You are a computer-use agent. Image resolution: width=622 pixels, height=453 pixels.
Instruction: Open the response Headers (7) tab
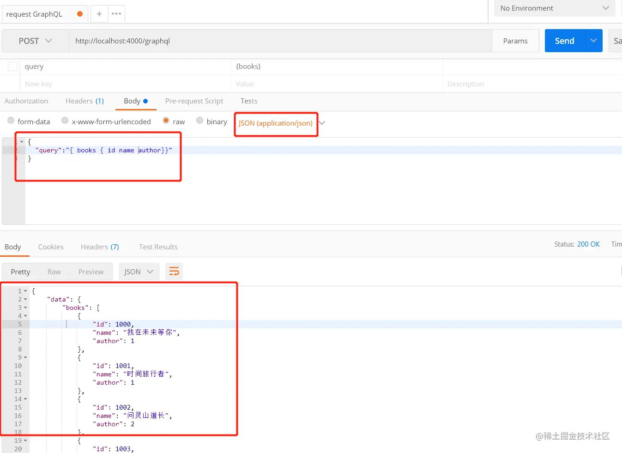coord(100,247)
